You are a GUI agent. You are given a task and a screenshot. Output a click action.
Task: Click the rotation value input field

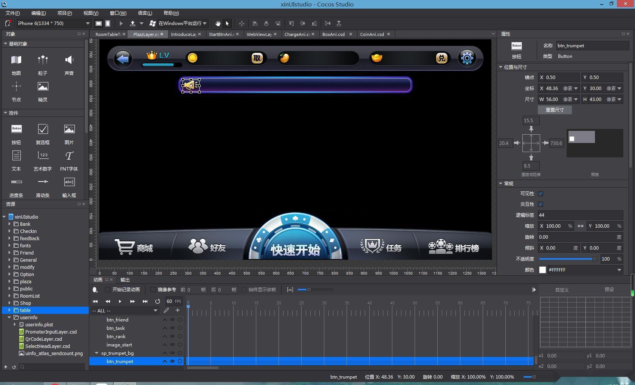576,237
